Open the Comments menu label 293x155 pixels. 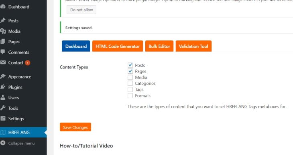[19, 52]
